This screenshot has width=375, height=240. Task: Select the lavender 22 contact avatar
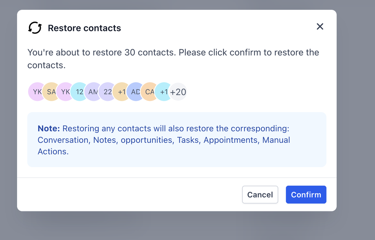click(x=107, y=92)
